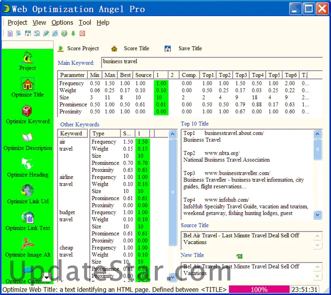Open the Options menu
The width and height of the screenshot is (331, 295).
pyautogui.click(x=62, y=22)
